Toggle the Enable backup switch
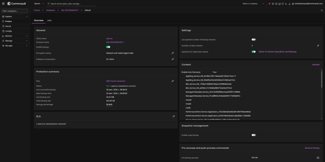This screenshot has height=162, width=325. tap(108, 47)
